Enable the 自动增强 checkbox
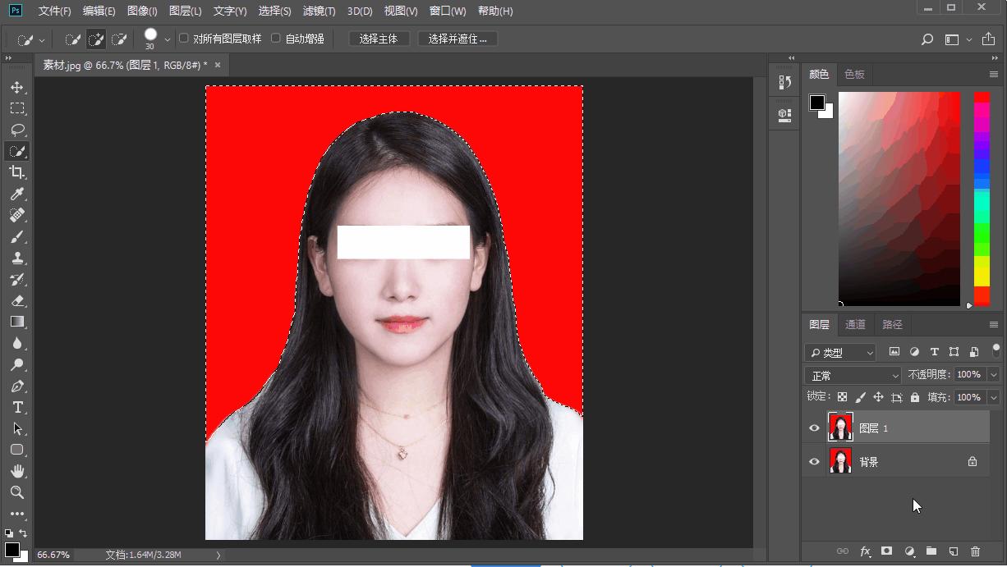 (x=277, y=38)
